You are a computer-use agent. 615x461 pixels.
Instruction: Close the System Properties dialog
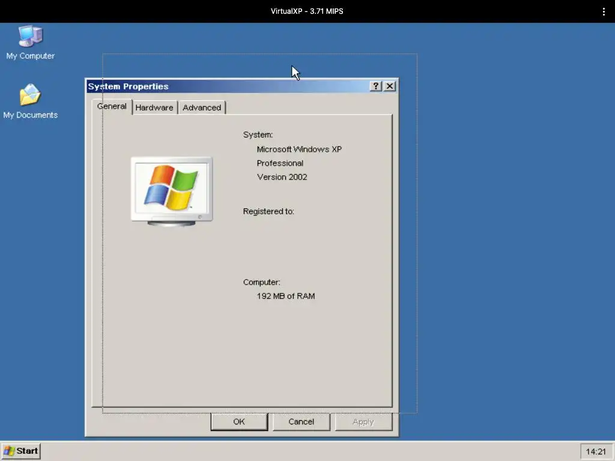(x=389, y=86)
